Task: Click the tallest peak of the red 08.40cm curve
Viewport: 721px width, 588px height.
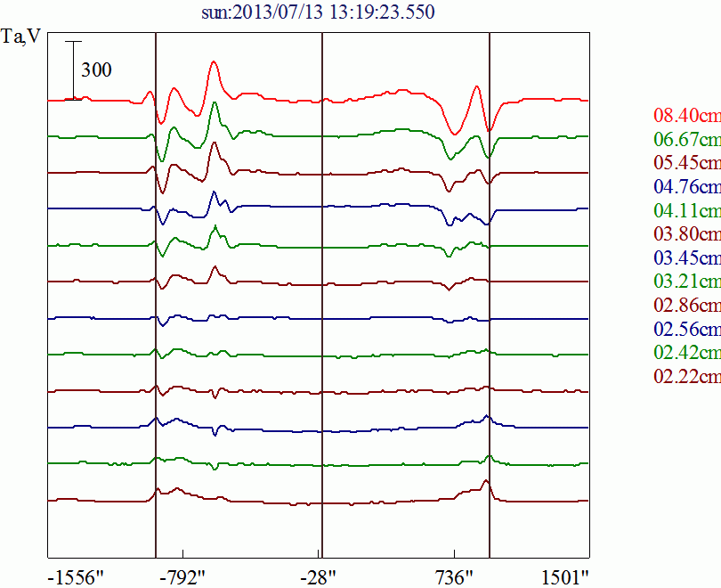Action: 214,61
